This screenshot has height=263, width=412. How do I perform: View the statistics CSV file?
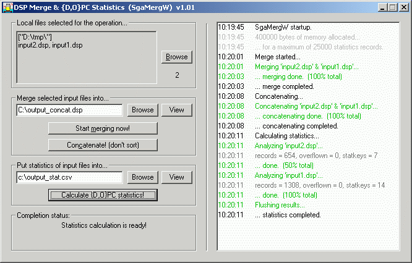[176, 177]
